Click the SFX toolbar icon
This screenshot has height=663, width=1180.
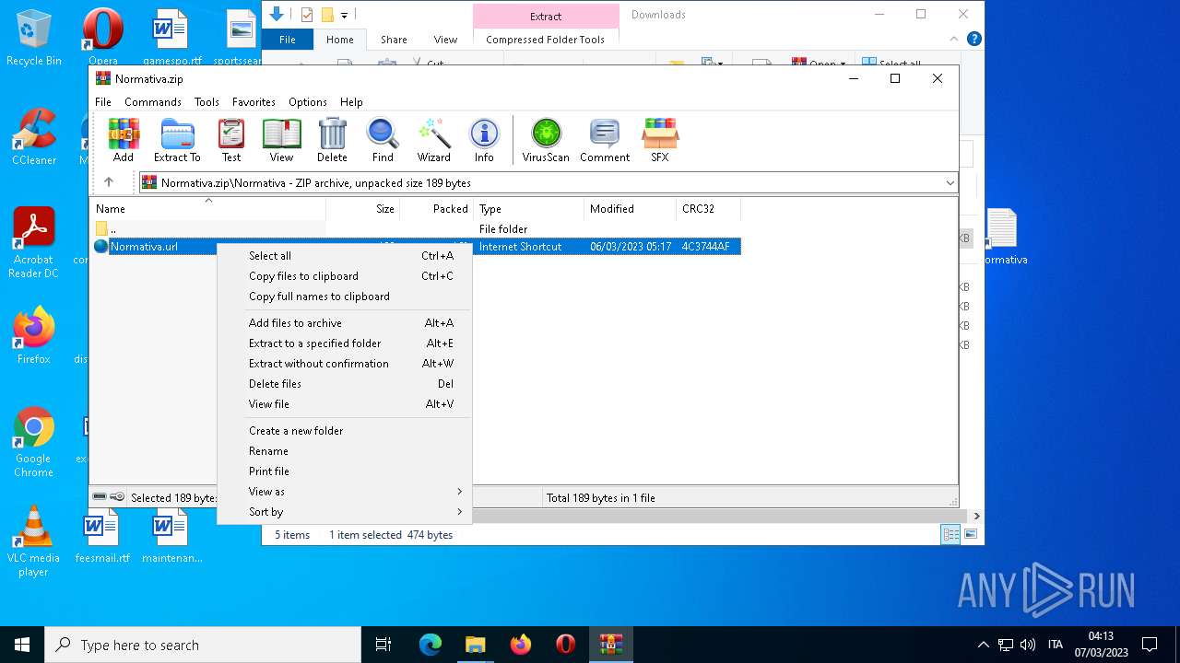click(660, 141)
